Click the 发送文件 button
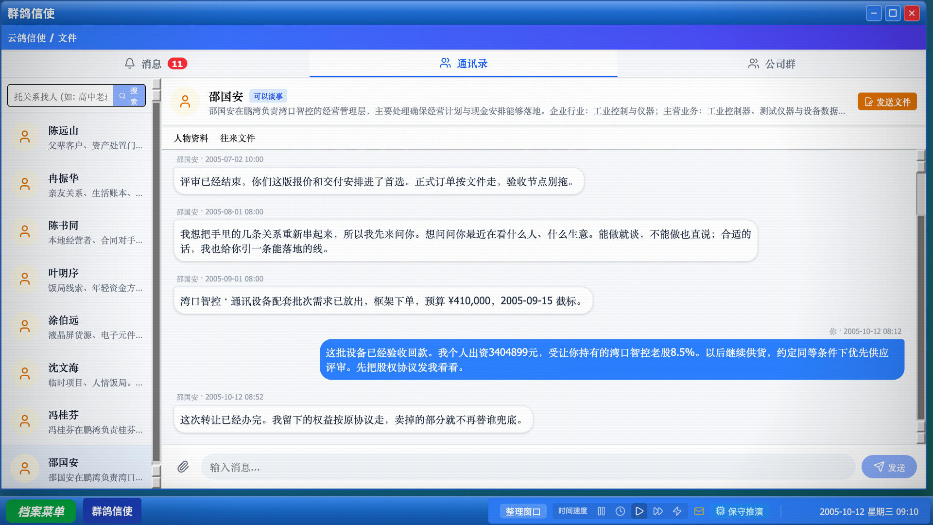 pyautogui.click(x=887, y=102)
